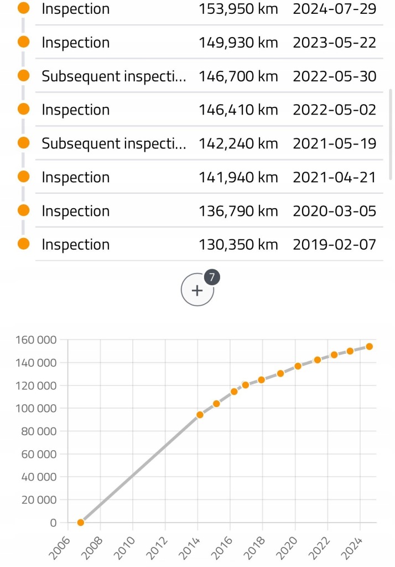The width and height of the screenshot is (395, 567).
Task: Click orange dot beside 149,930 km inspection
Action: [x=23, y=42]
